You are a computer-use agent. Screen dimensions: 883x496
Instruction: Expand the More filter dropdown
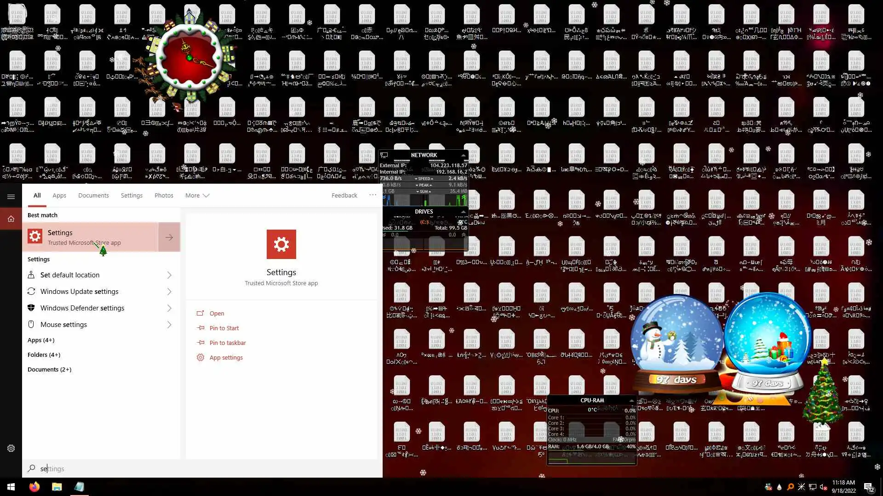(x=197, y=196)
